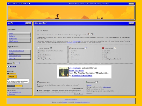This screenshot has width=142, height=106.
Task: Click the Email me! link
Action: tap(12, 94)
